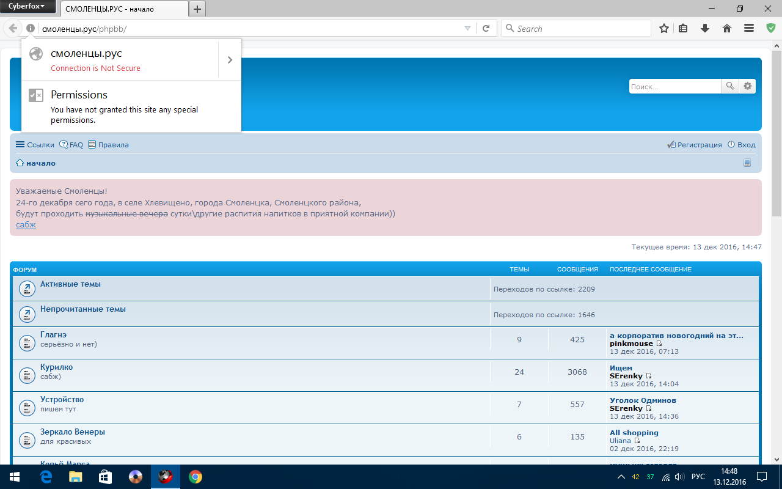Expand connection details arrow in popup
Screen dimensions: 782x489
pyautogui.click(x=230, y=60)
